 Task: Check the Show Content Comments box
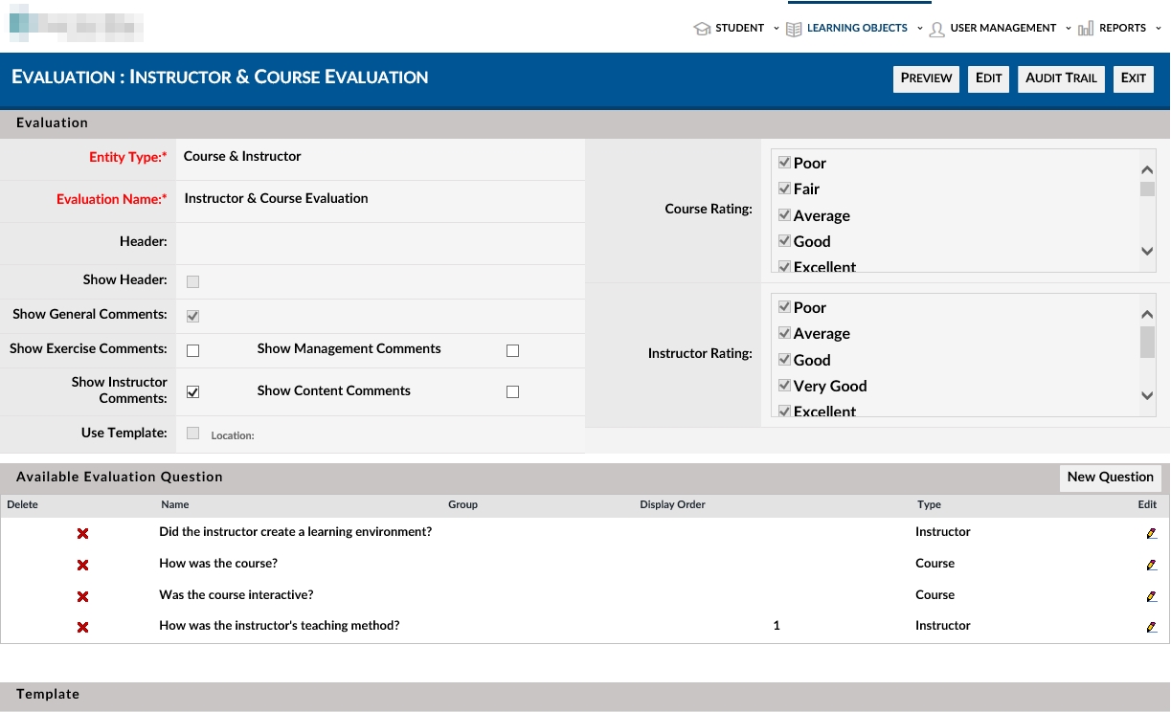[512, 392]
